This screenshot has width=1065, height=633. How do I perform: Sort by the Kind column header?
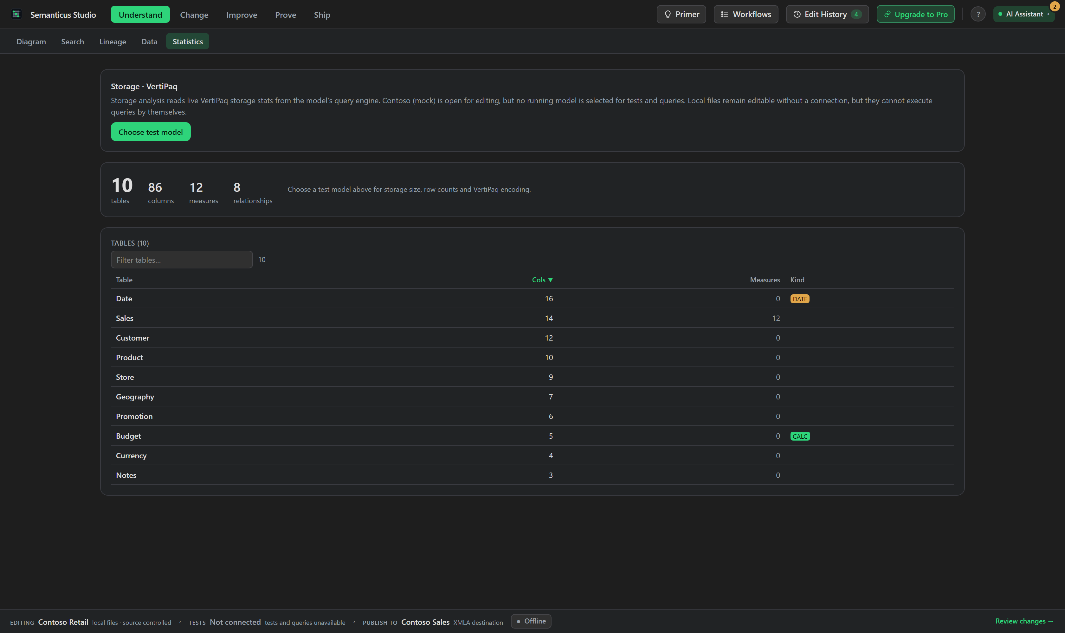click(x=797, y=280)
